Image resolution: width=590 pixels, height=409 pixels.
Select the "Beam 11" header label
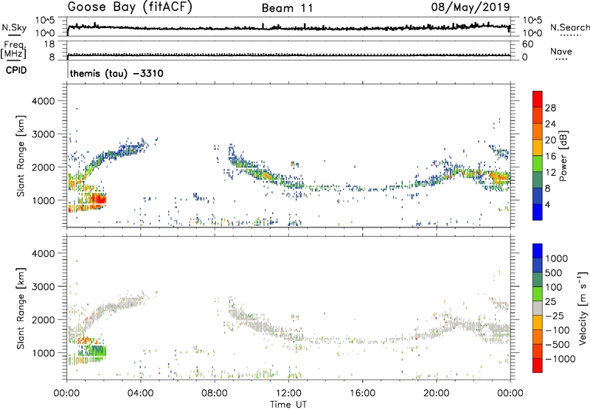point(288,8)
